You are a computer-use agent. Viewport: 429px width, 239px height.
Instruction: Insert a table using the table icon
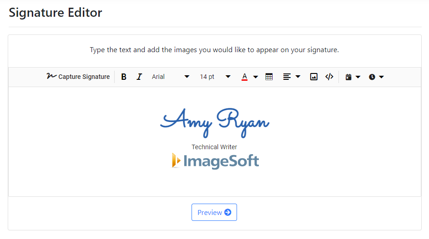(269, 77)
